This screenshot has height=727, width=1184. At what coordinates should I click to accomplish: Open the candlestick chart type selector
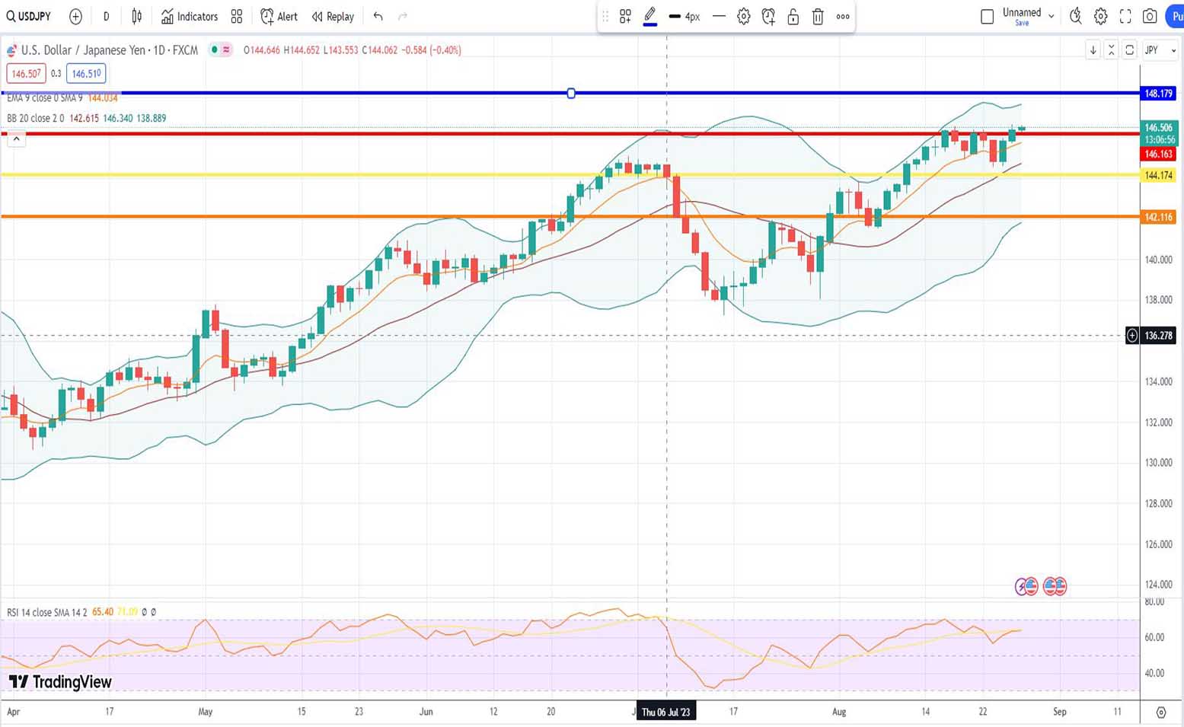point(137,16)
